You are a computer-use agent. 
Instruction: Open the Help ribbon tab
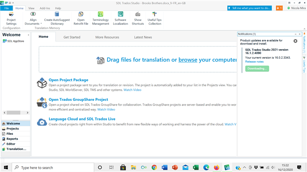tap(58, 8)
